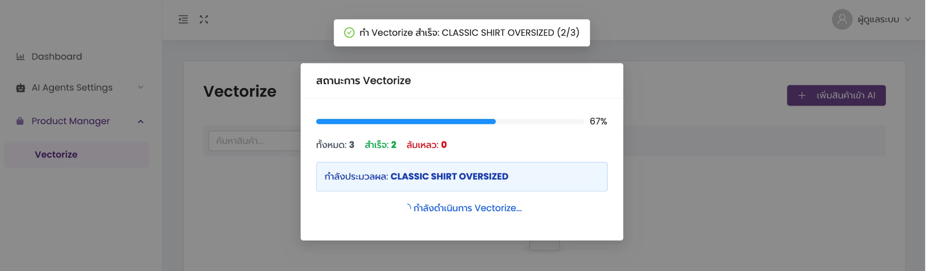
Task: Click the green success checkmark icon
Action: (x=349, y=33)
